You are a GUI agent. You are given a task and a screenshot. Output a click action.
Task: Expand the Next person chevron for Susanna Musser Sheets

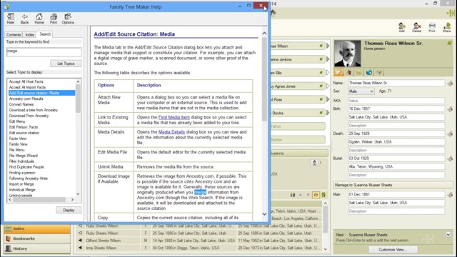click(x=448, y=235)
